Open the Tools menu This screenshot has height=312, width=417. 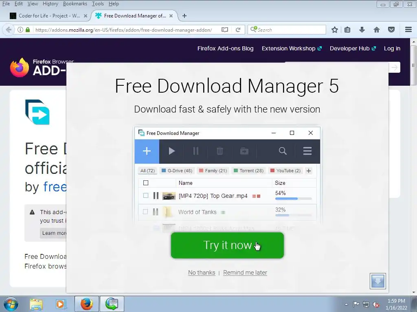pos(98,4)
